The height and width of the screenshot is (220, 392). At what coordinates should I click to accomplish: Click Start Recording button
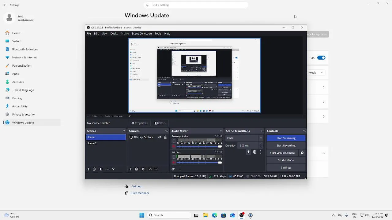pos(286,145)
